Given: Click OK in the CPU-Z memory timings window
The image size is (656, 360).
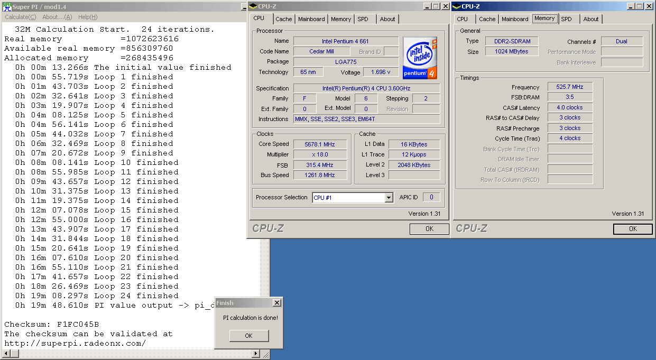Looking at the screenshot, I should point(633,229).
